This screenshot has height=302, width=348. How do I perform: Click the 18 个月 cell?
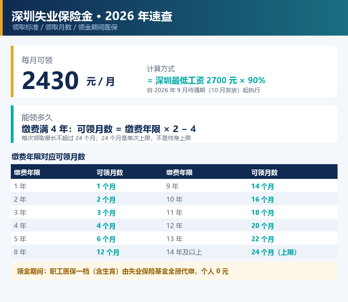pos(263,213)
